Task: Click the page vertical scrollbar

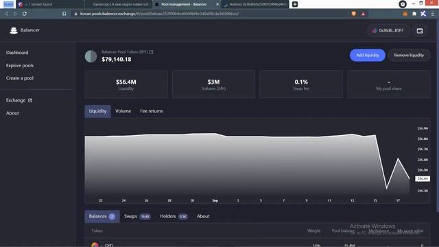Action: [438, 115]
